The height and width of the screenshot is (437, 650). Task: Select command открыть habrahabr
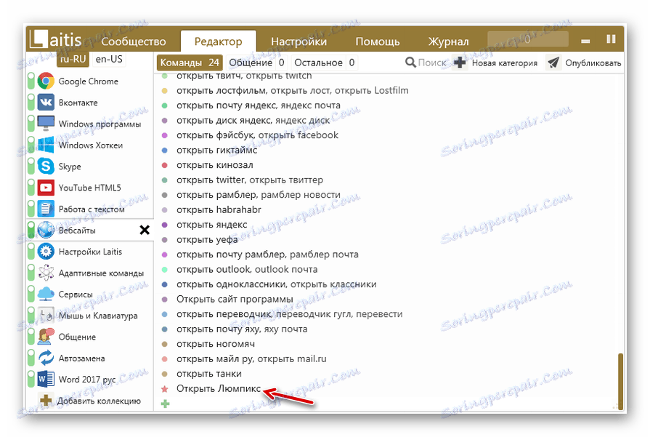click(x=219, y=209)
